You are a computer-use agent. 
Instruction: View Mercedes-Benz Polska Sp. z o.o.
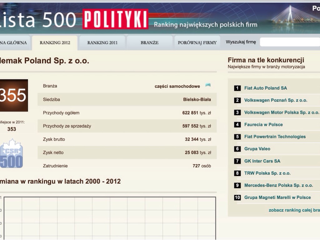coord(278,185)
